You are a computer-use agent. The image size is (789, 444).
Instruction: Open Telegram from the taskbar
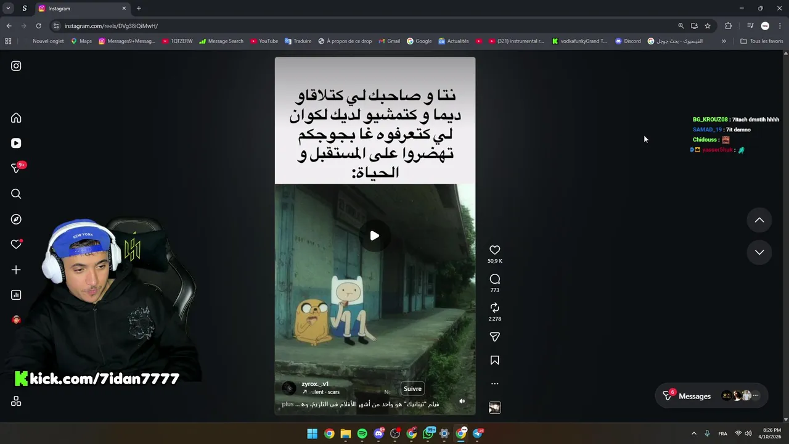point(478,434)
